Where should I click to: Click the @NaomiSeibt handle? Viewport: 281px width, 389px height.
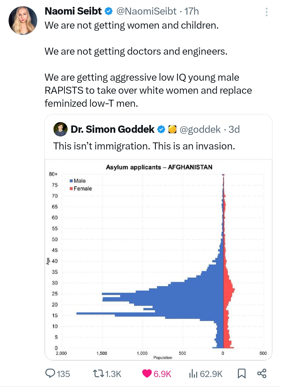tap(146, 11)
